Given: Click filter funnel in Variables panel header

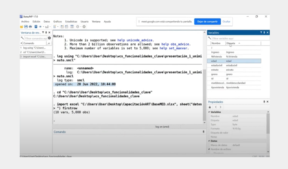Looking at the screenshot, I should pyautogui.click(x=261, y=33).
